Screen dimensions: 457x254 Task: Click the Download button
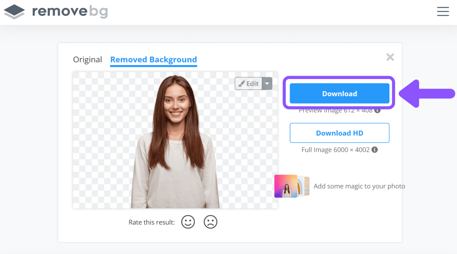[x=339, y=93]
